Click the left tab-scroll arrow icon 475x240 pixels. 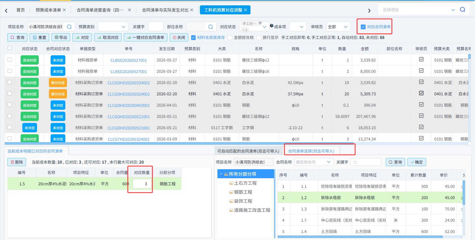click(6, 11)
